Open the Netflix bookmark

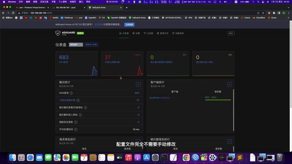[x=54, y=18]
